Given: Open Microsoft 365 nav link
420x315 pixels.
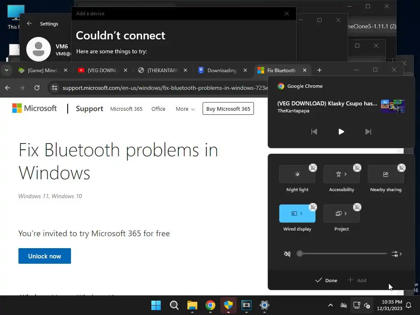Looking at the screenshot, I should (126, 109).
